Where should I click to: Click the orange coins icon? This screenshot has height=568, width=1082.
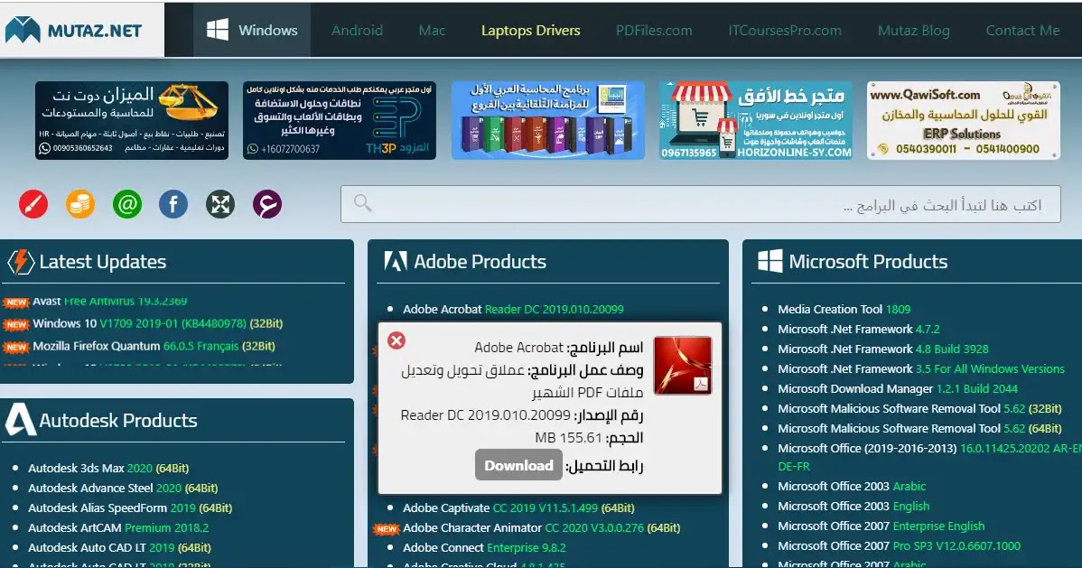(x=80, y=204)
